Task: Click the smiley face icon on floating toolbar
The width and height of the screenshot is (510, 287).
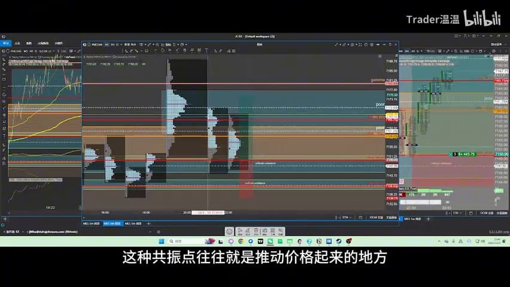Action: point(229,231)
